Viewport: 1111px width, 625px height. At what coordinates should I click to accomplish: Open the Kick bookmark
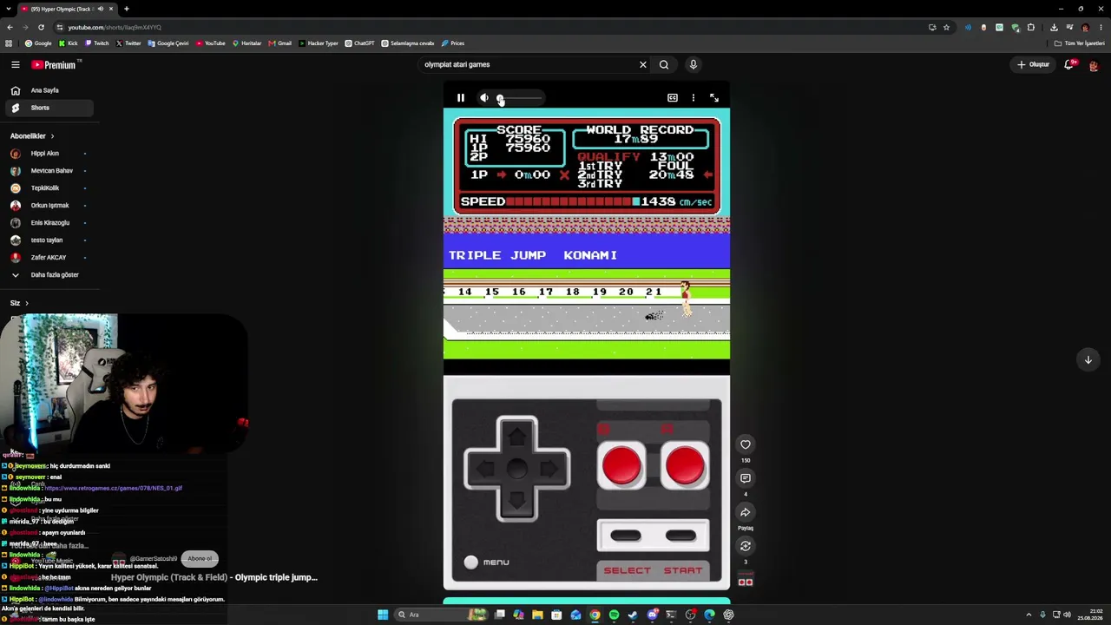point(69,43)
